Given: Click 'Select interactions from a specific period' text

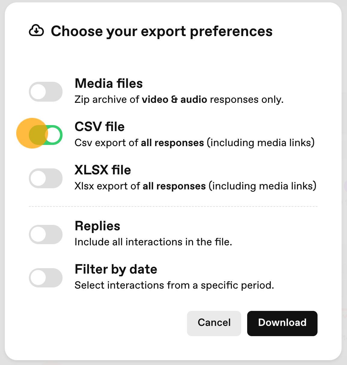Looking at the screenshot, I should tap(174, 285).
